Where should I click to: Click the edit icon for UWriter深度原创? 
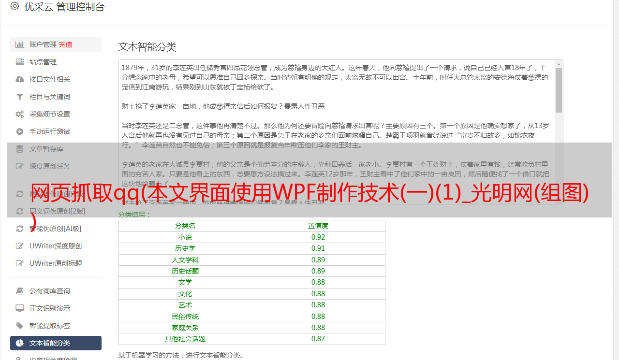[x=20, y=246]
